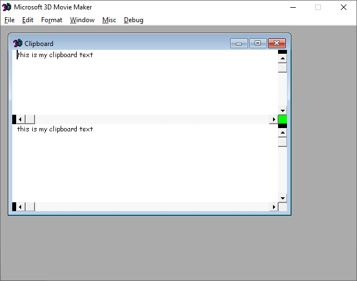Click the upper pane text 'this is my clipboard text'
This screenshot has width=357, height=281.
coord(55,55)
